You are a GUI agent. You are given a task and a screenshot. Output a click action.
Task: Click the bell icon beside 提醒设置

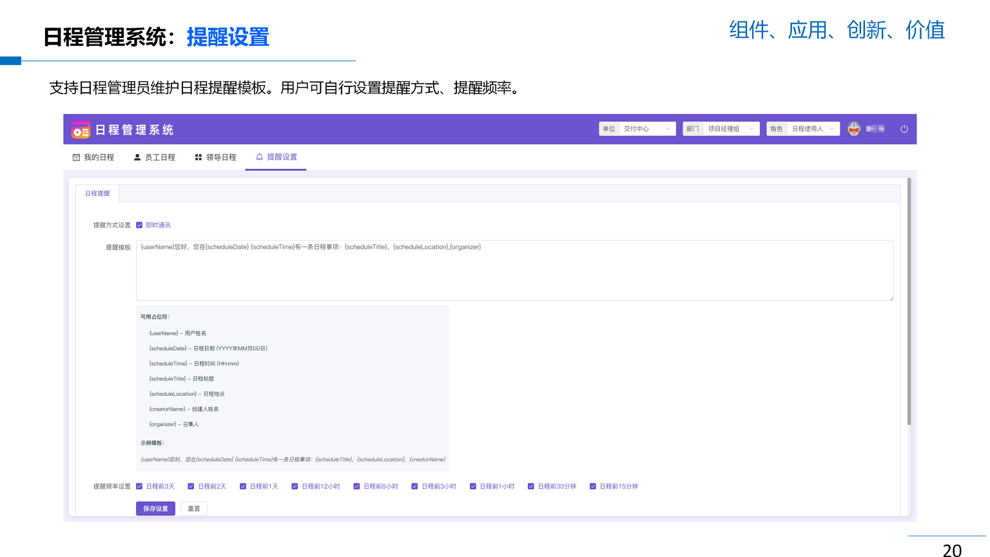coord(260,157)
